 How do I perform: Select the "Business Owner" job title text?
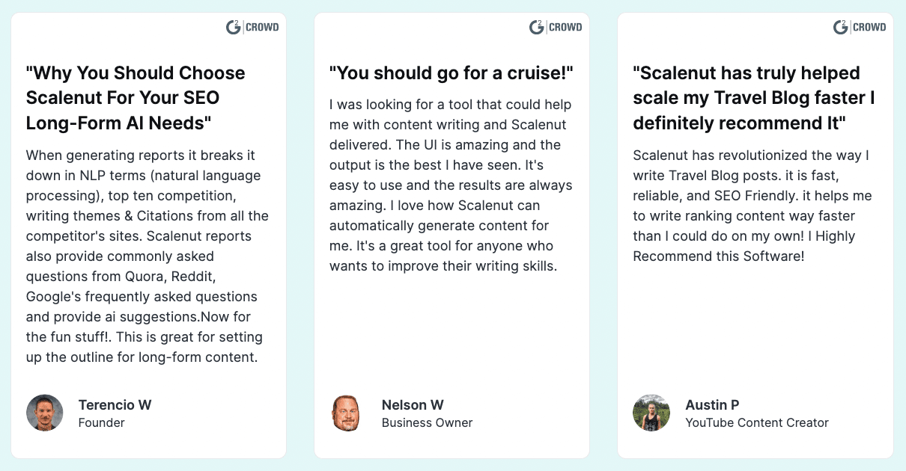(x=427, y=423)
